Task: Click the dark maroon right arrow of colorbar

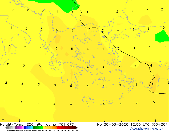Action: coord(77,128)
